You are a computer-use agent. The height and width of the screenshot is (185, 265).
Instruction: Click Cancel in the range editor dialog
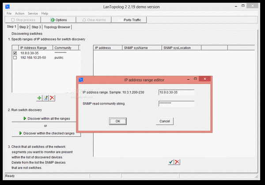pyautogui.click(x=165, y=121)
